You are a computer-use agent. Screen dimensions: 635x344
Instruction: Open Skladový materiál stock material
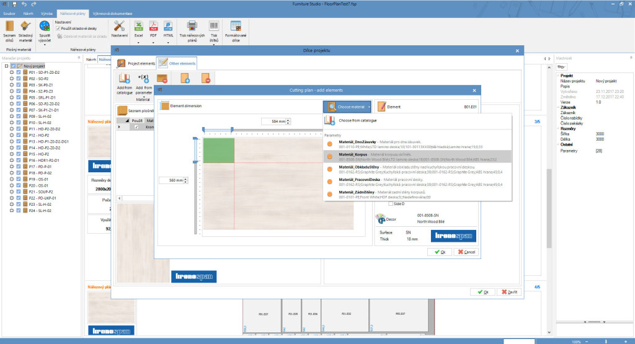[25, 31]
